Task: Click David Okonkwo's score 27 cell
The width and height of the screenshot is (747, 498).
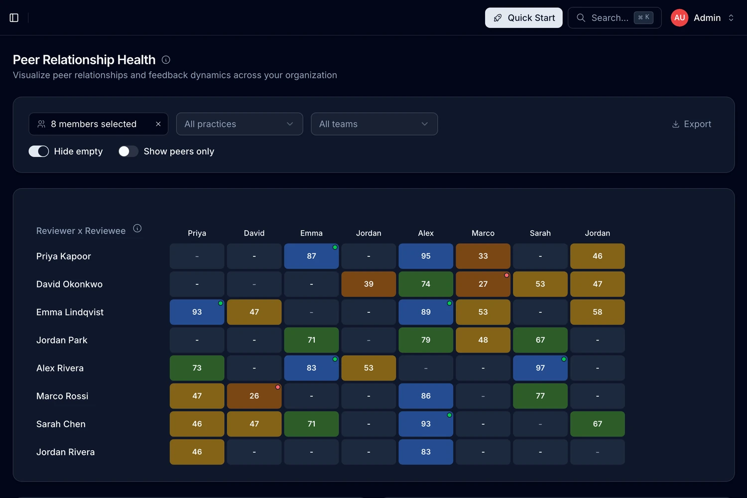Action: 483,284
